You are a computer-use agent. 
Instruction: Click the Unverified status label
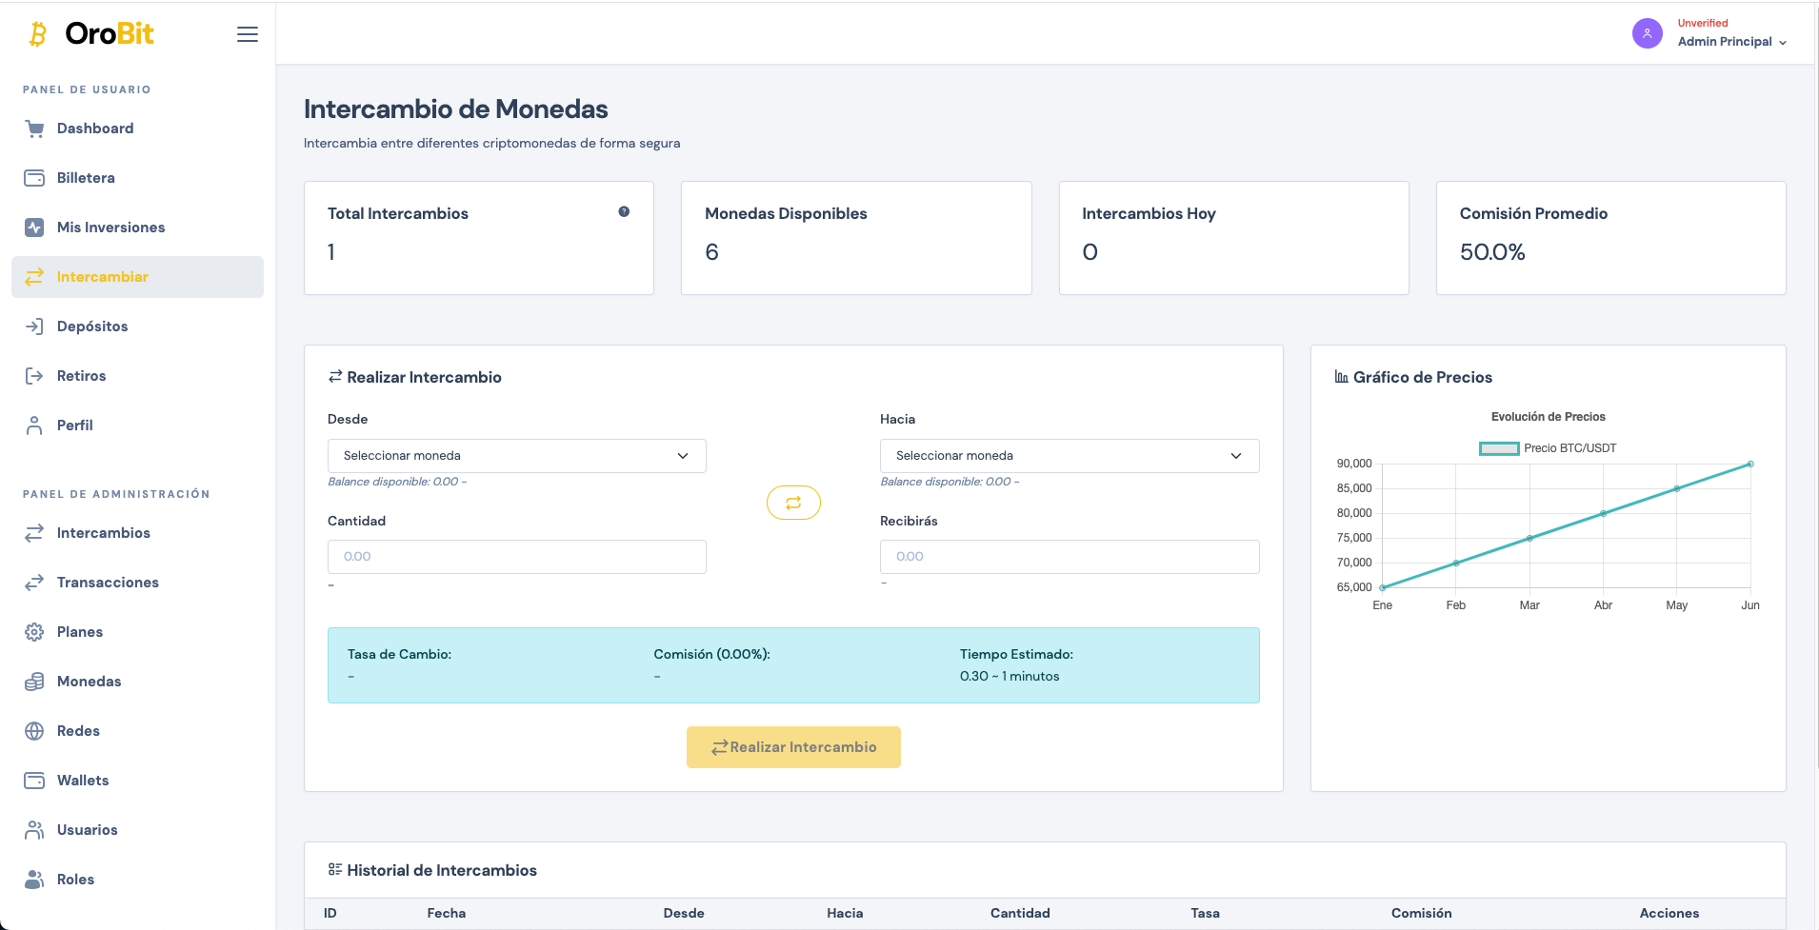tap(1703, 23)
